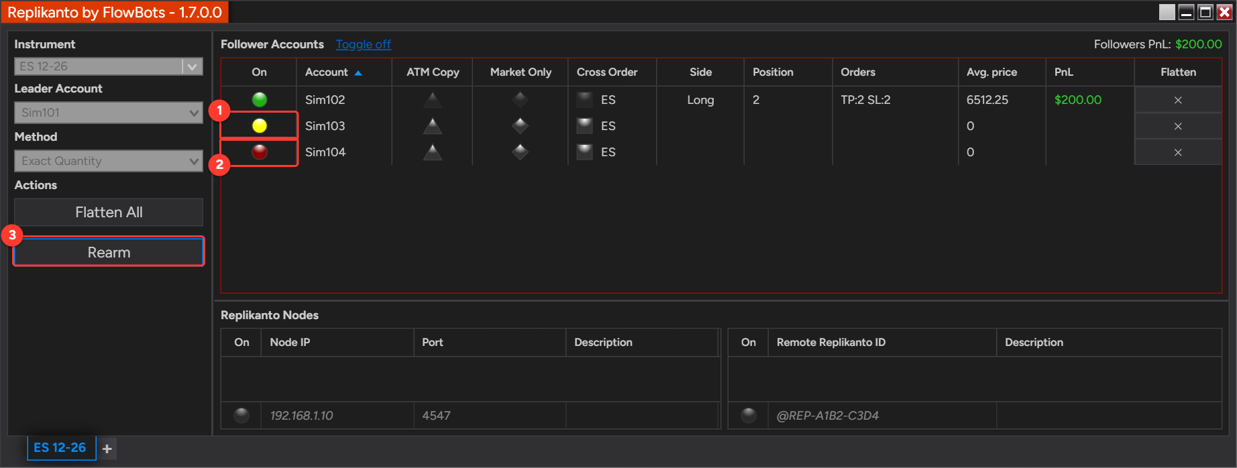Toggle Market Only diamond for Sim102
Viewport: 1237px width, 468px height.
(520, 100)
